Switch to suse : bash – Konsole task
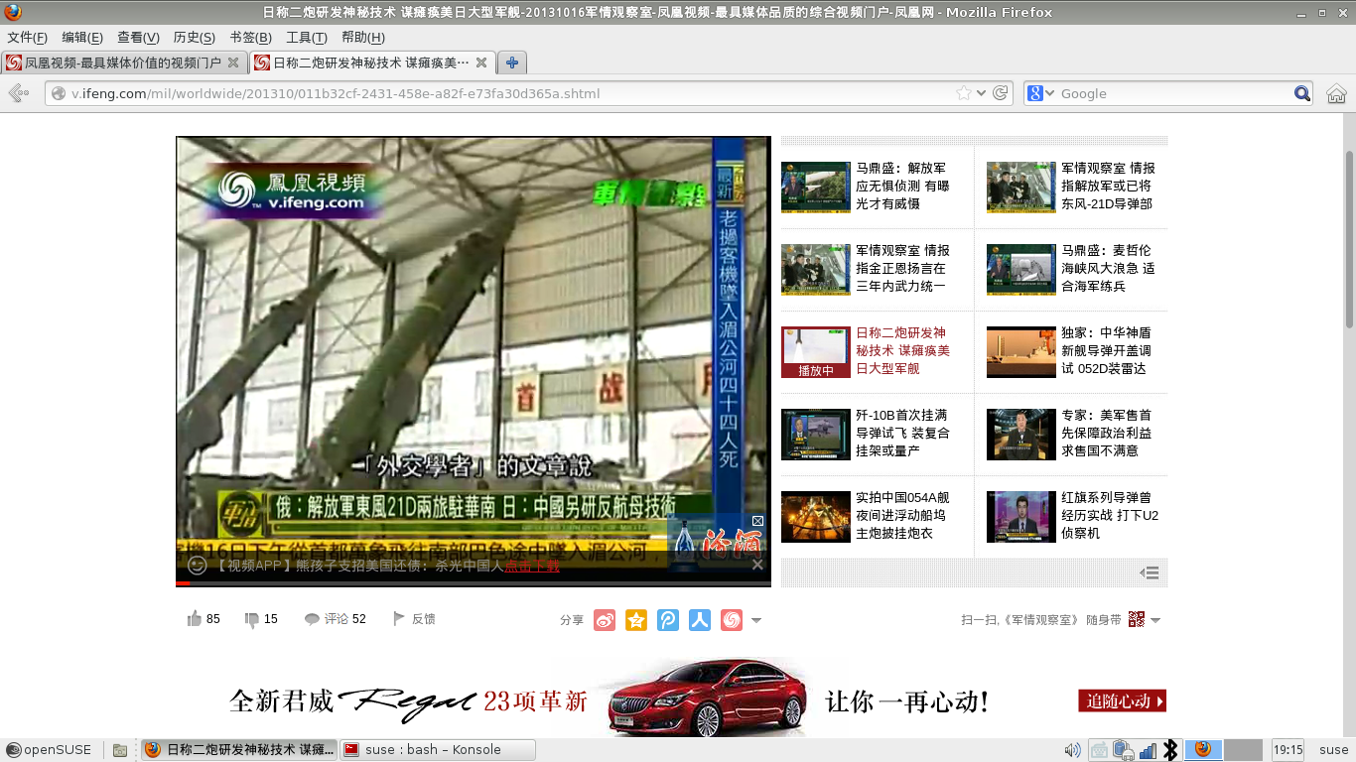 pos(437,749)
